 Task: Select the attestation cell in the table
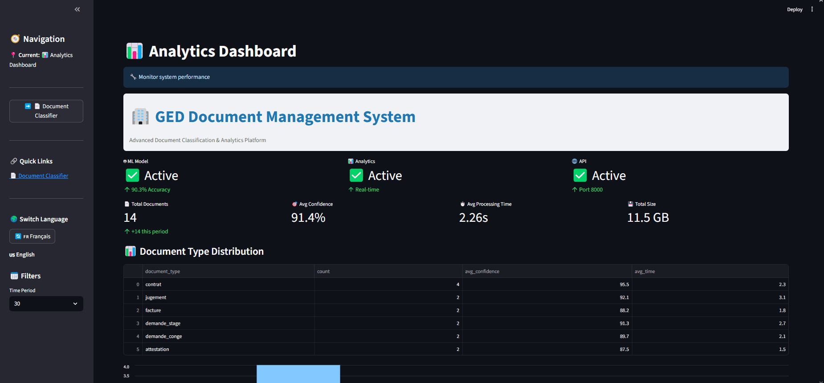[x=228, y=349]
